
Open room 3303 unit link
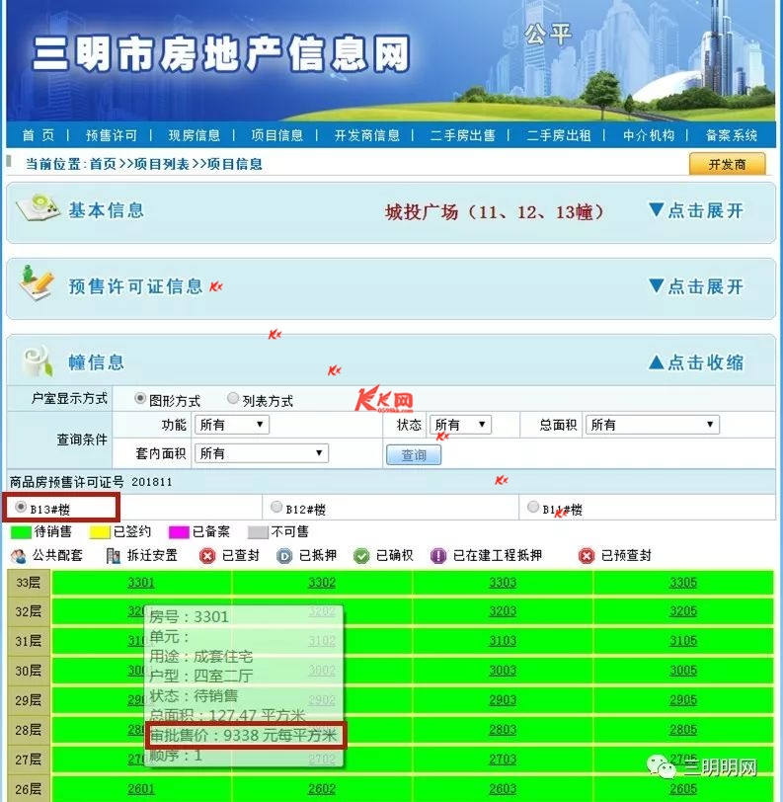click(x=503, y=583)
